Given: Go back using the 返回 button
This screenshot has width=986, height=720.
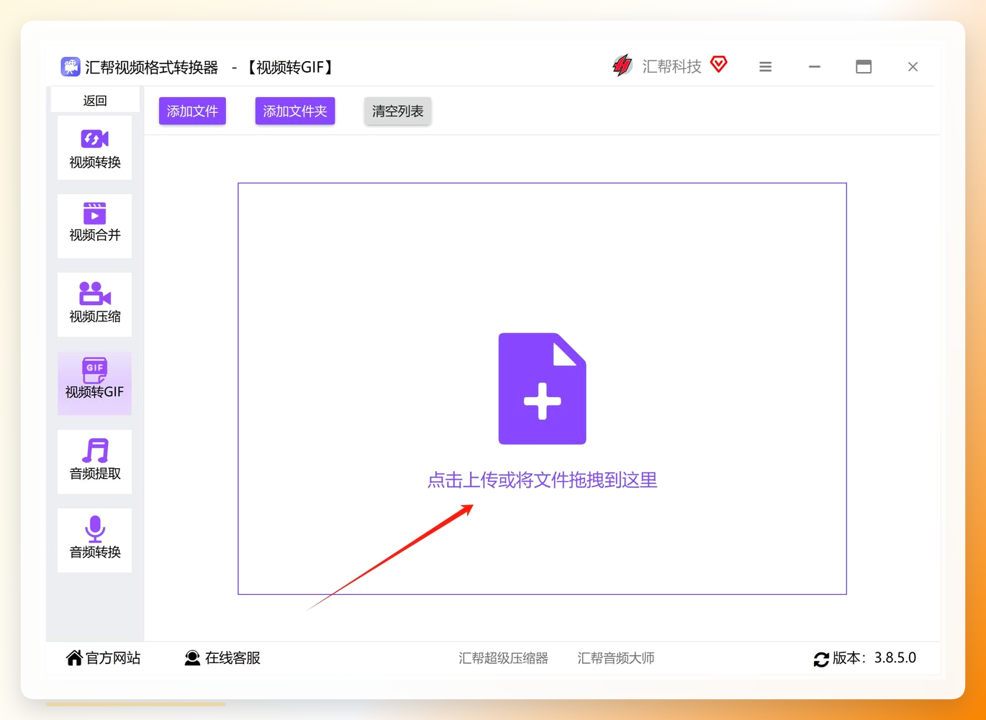Looking at the screenshot, I should pyautogui.click(x=95, y=100).
